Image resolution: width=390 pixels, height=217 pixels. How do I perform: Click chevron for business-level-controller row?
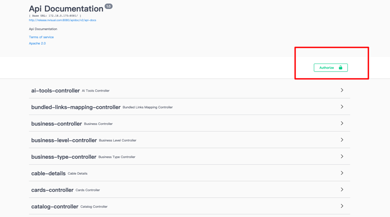tap(342, 140)
